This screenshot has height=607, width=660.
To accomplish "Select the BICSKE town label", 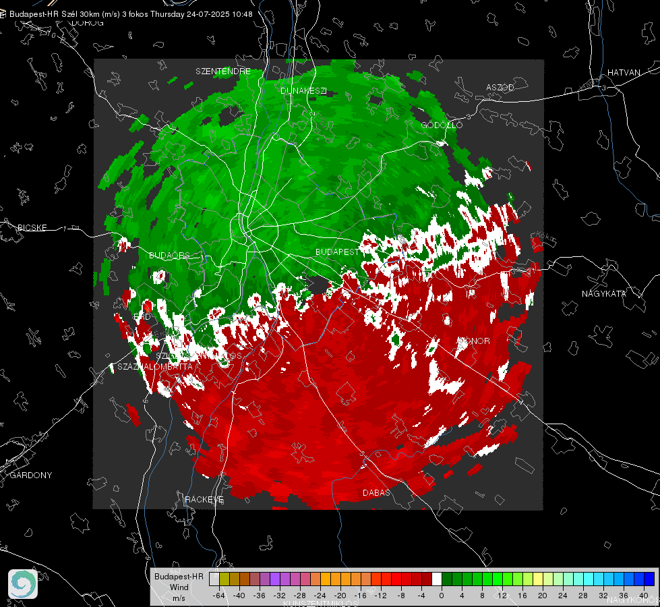I will (32, 227).
